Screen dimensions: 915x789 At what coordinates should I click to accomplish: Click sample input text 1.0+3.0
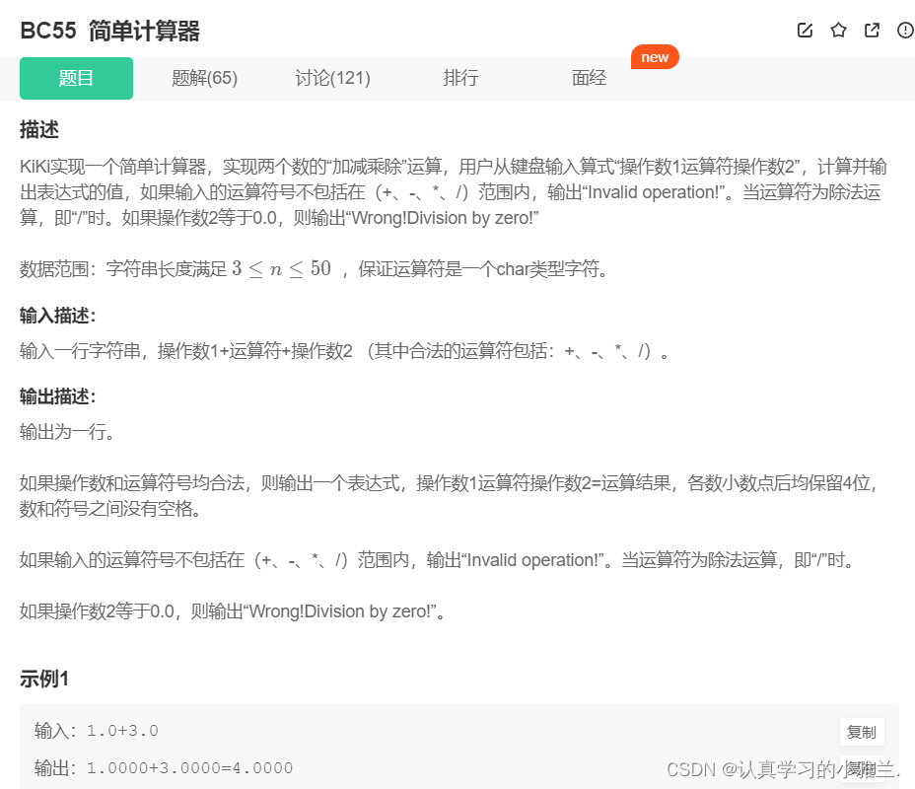tap(122, 731)
